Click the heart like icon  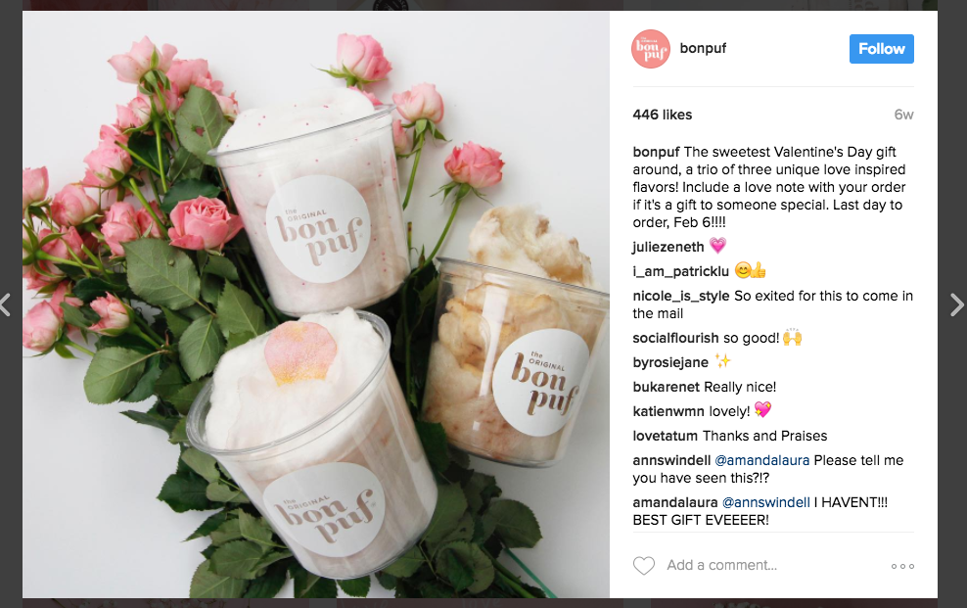point(644,566)
